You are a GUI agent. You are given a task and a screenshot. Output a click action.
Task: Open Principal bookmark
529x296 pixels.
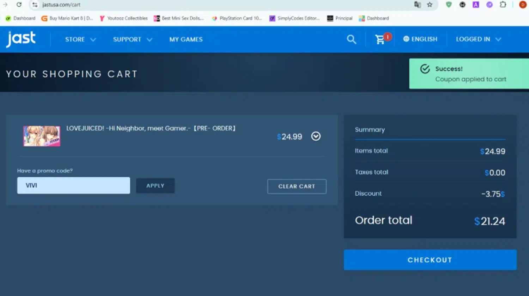tap(340, 18)
